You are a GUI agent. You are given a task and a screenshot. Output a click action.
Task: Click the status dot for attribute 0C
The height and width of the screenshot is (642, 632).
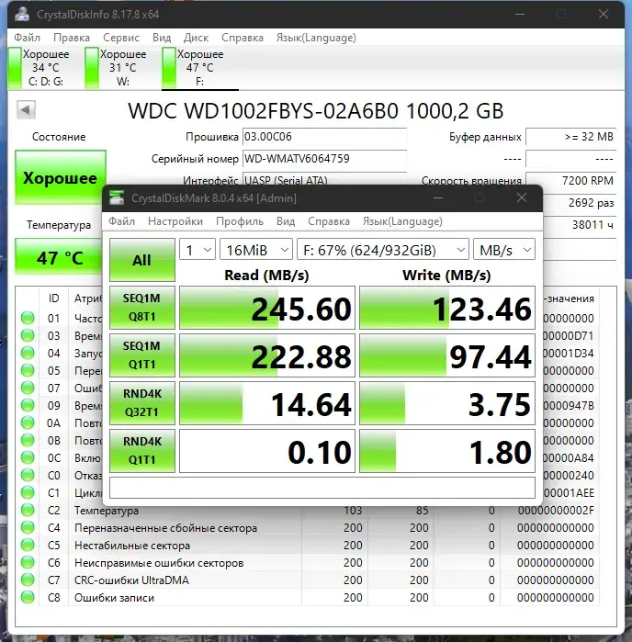coord(28,457)
